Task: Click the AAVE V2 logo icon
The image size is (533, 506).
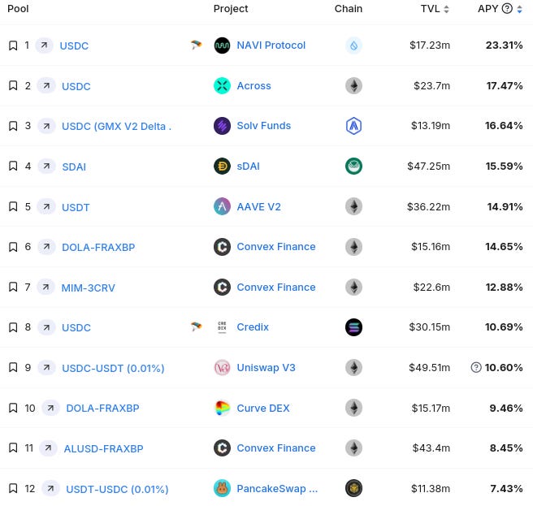Action: pyautogui.click(x=222, y=206)
